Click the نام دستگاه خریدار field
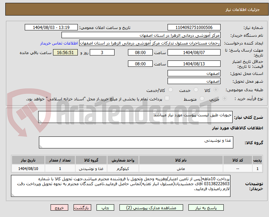 [141, 35]
